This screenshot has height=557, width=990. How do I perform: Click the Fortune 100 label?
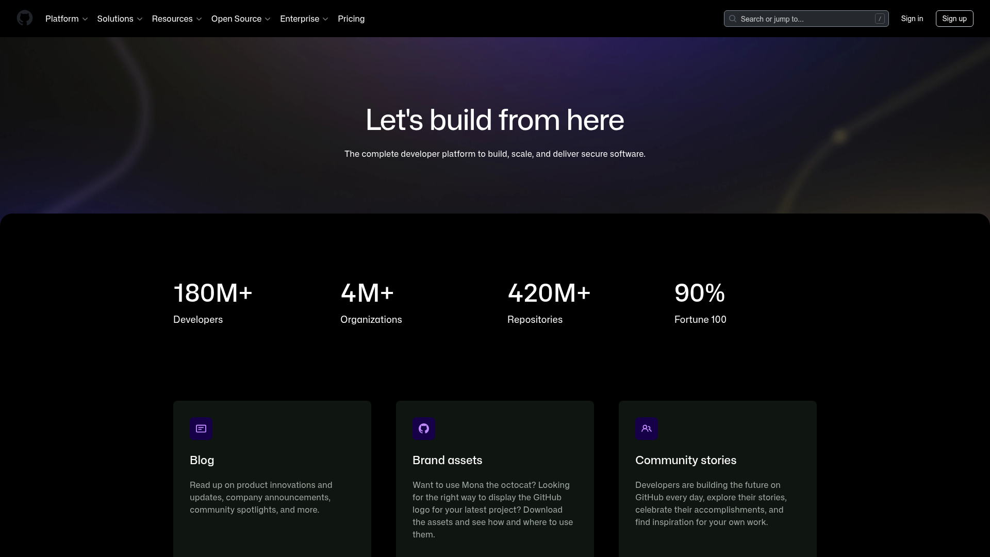tap(700, 320)
